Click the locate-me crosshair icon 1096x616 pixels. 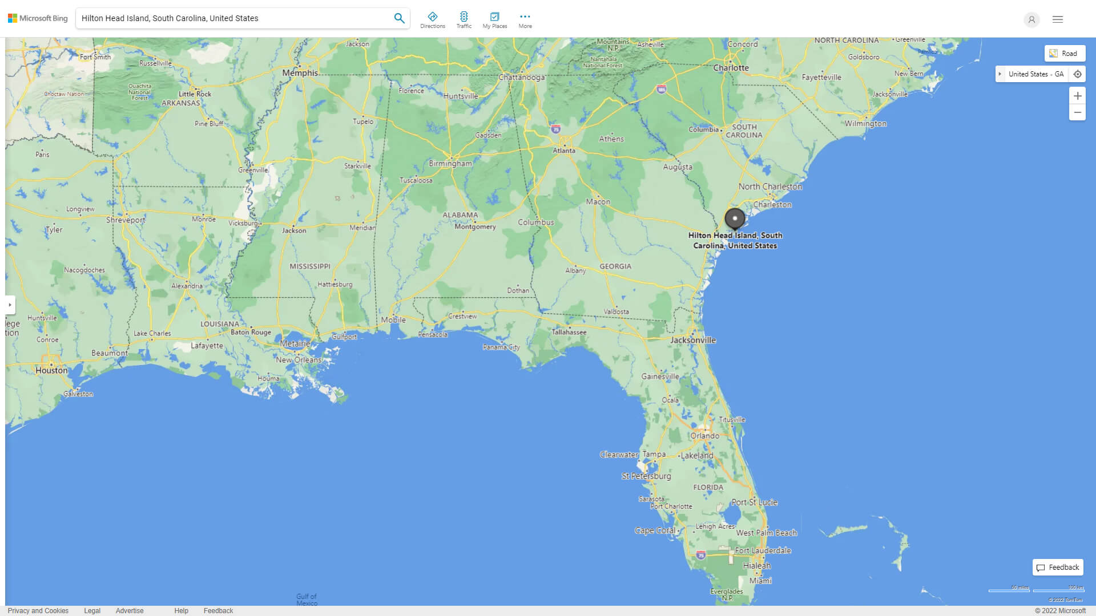1078,74
